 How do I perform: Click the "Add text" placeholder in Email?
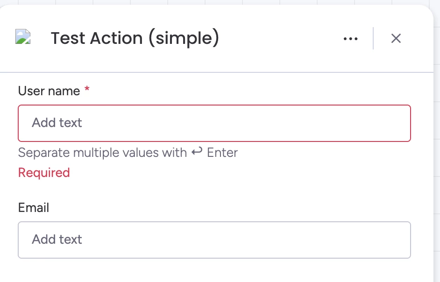(57, 240)
